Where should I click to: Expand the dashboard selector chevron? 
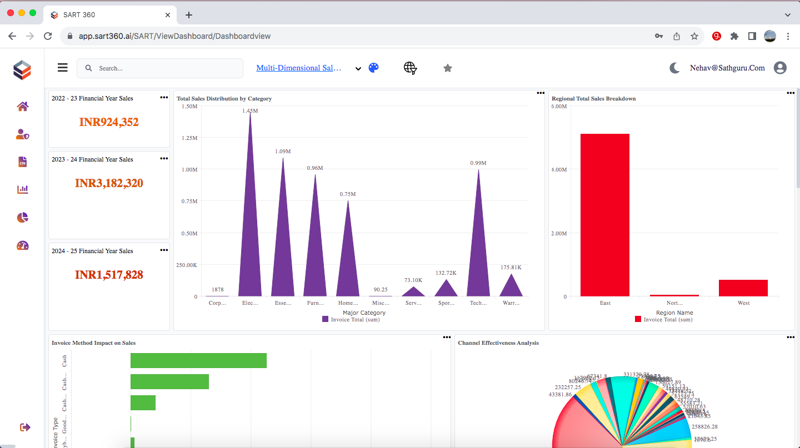coord(358,69)
